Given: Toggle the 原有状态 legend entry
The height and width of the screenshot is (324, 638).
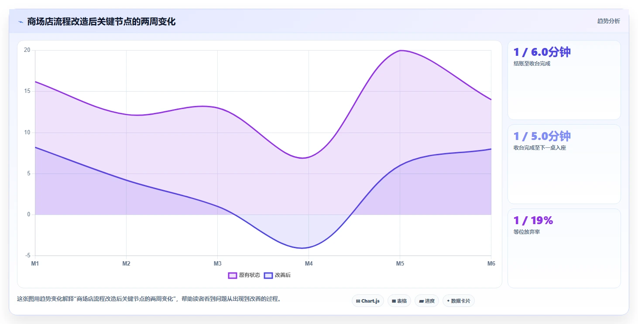Looking at the screenshot, I should [244, 275].
